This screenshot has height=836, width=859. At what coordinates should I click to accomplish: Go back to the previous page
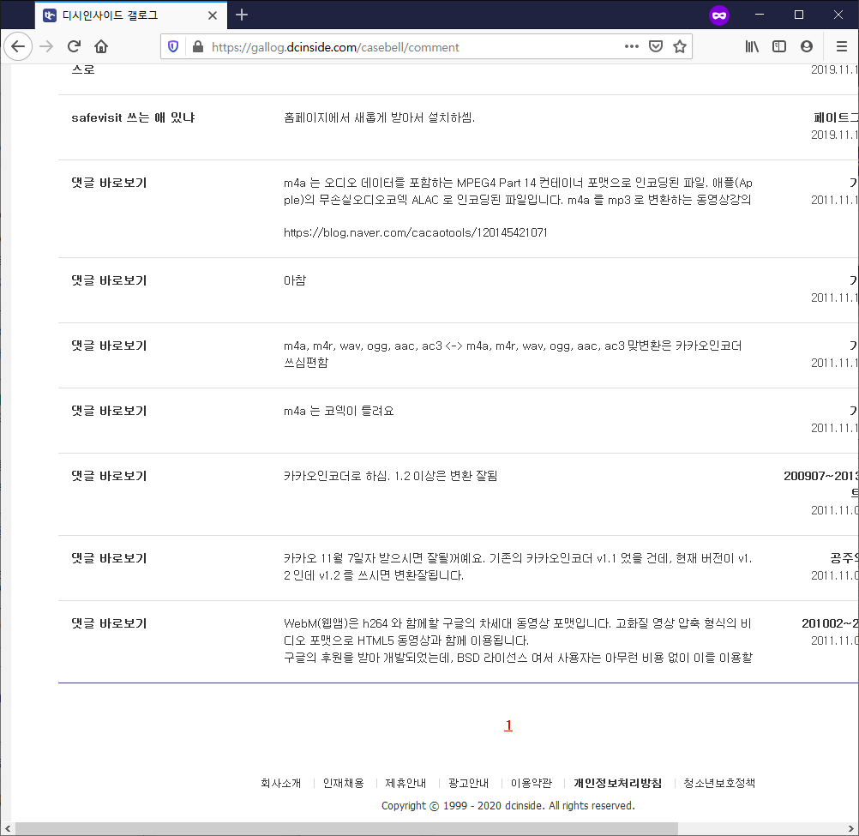(x=18, y=46)
